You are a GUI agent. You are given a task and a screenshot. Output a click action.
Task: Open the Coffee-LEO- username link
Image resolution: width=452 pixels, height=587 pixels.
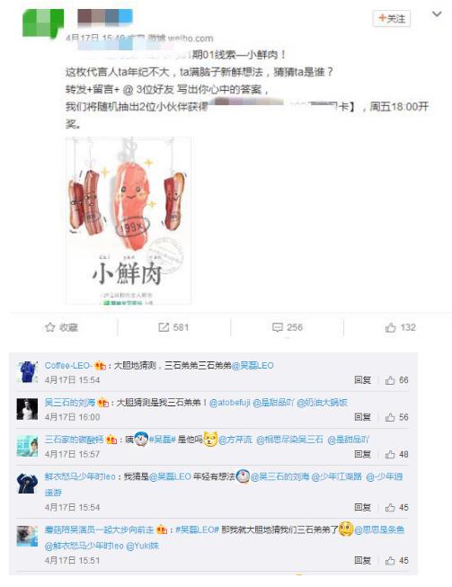tap(68, 365)
